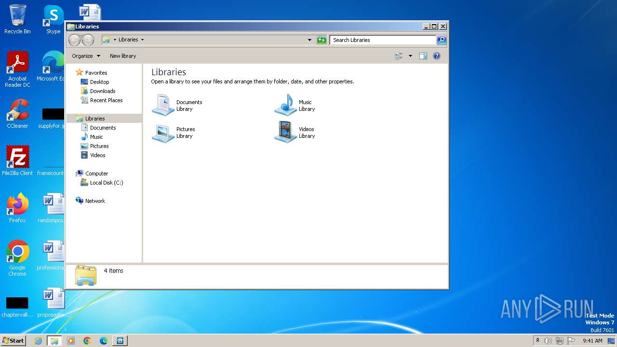This screenshot has height=347, width=617.
Task: Open Google Chrome desktop shortcut
Action: click(x=17, y=258)
